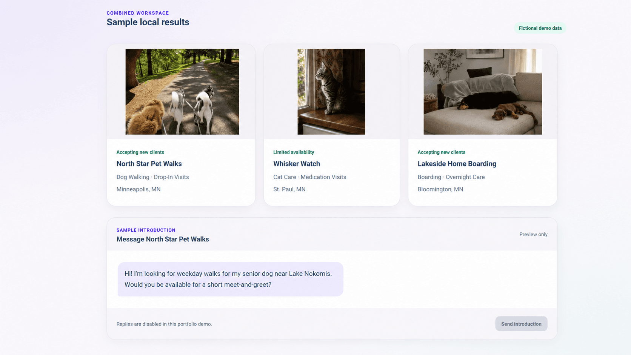This screenshot has width=631, height=355.
Task: Click Cat Care · Medication Visits text
Action: tap(309, 177)
